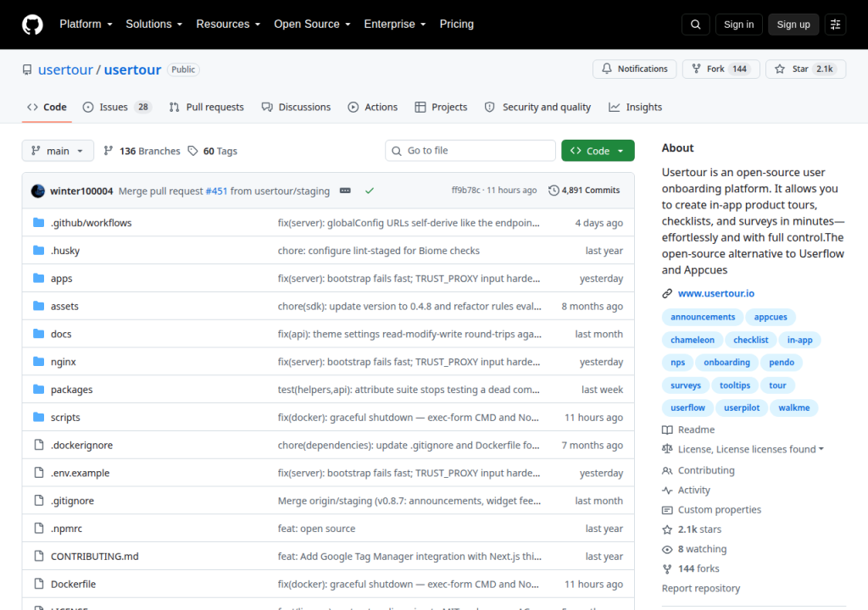
Task: Open winter100004's avatar
Action: click(x=37, y=191)
